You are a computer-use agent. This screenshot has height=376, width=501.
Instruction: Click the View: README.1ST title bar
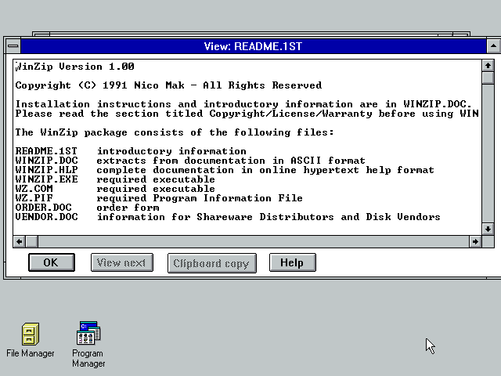coord(254,46)
